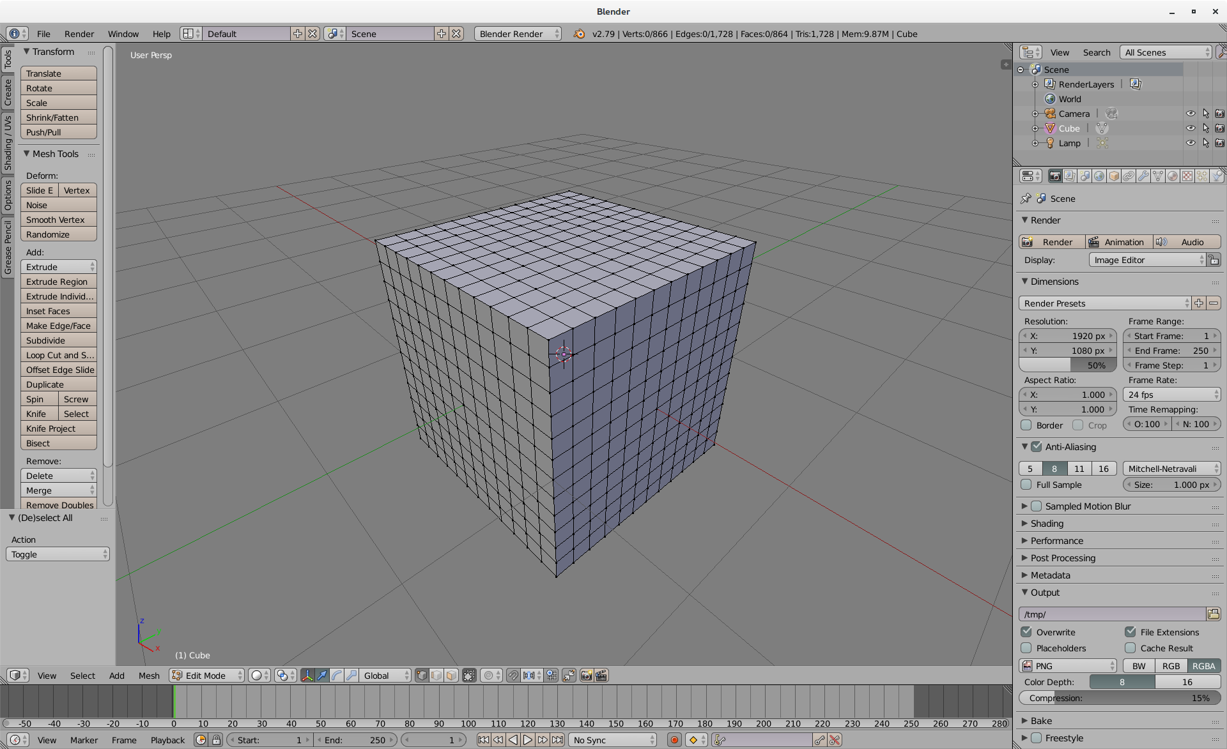Open the Material sphere properties tab
Screen dimensions: 1227x749
[1173, 176]
